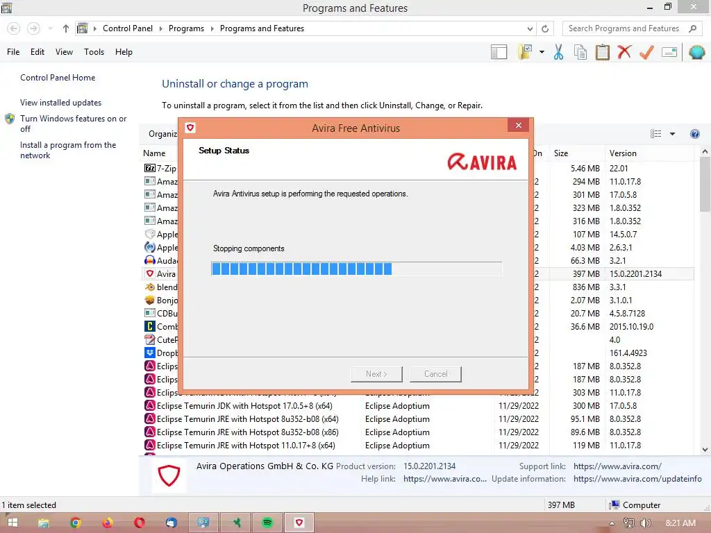Sort by the Version column header
Screen dimensions: 711x533
point(649,153)
